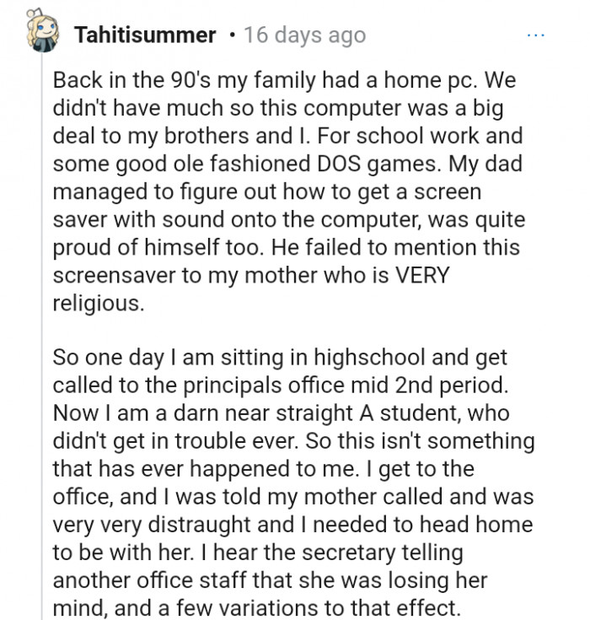Click the line starting 'So one day I am'
The height and width of the screenshot is (620, 590).
[x=280, y=358]
